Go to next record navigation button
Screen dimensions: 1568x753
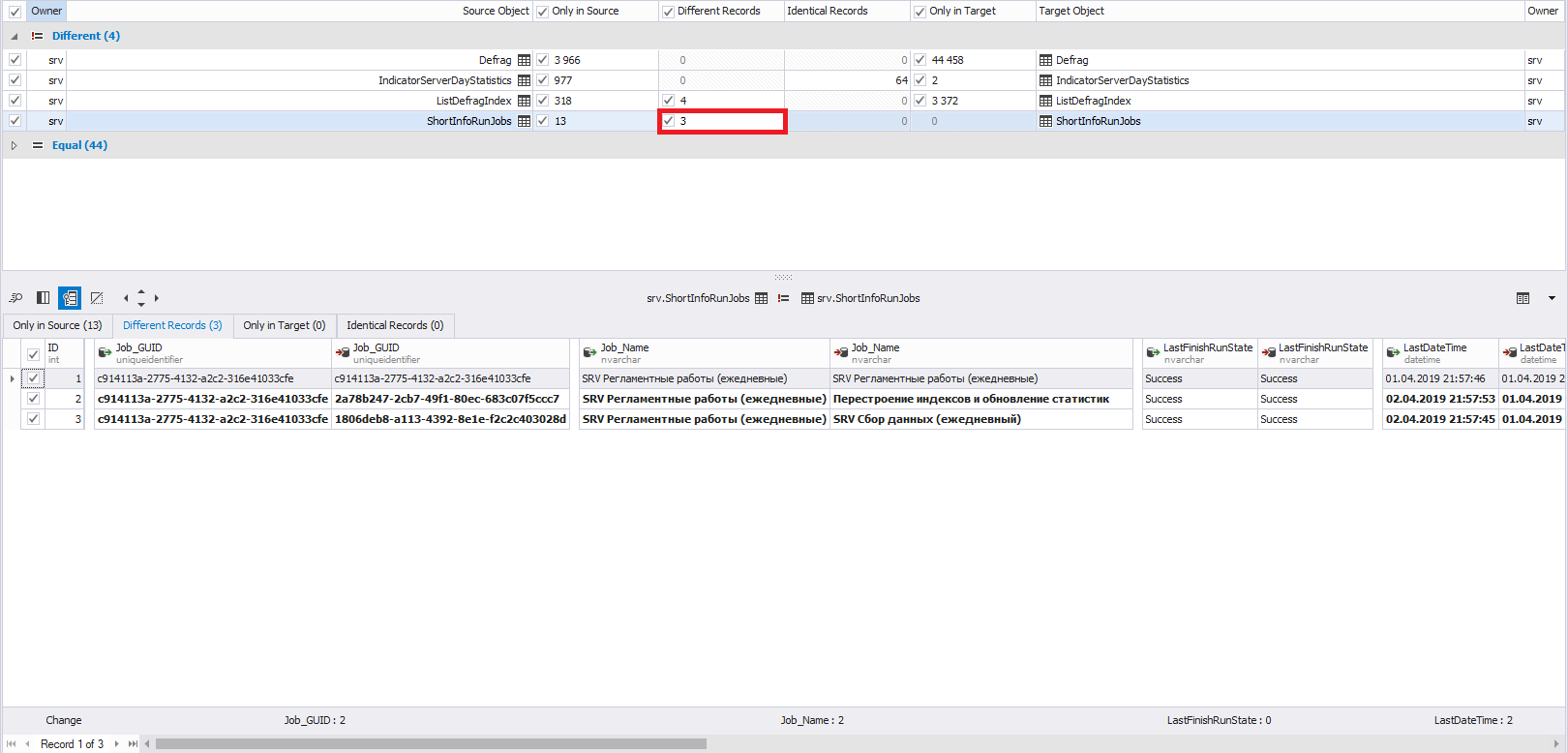(x=116, y=744)
